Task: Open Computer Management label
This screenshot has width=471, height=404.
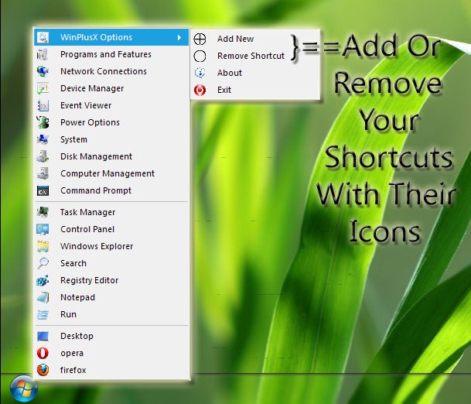Action: click(108, 173)
